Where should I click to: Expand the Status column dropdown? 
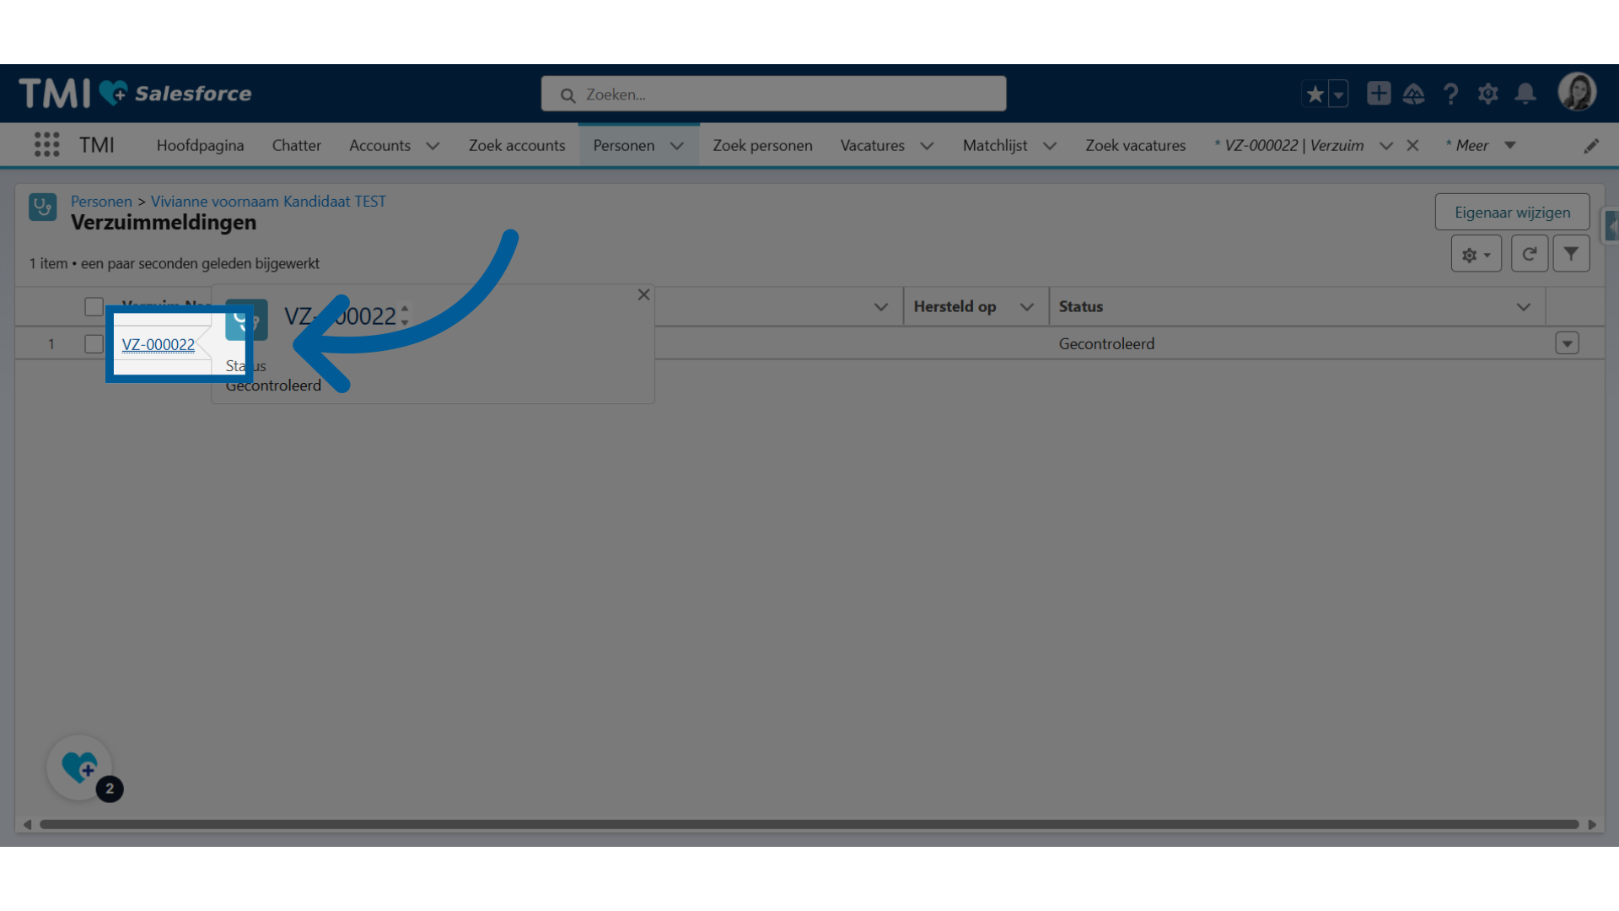pos(1525,306)
